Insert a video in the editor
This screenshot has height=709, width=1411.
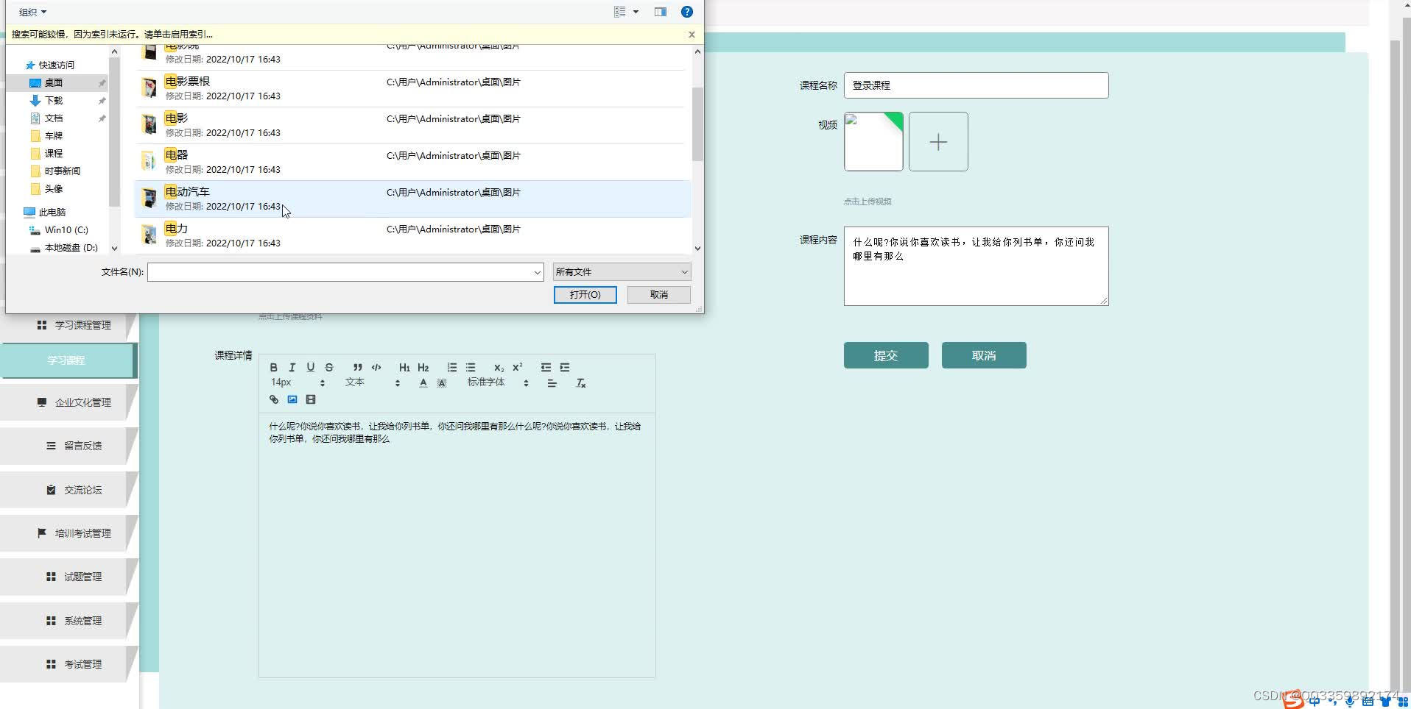311,399
